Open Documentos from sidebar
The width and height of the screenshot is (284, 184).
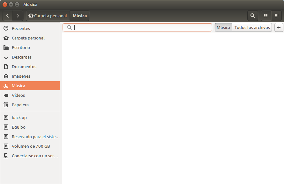click(x=24, y=67)
